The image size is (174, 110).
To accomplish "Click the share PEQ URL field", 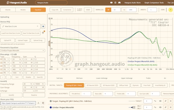I will [18, 103].
